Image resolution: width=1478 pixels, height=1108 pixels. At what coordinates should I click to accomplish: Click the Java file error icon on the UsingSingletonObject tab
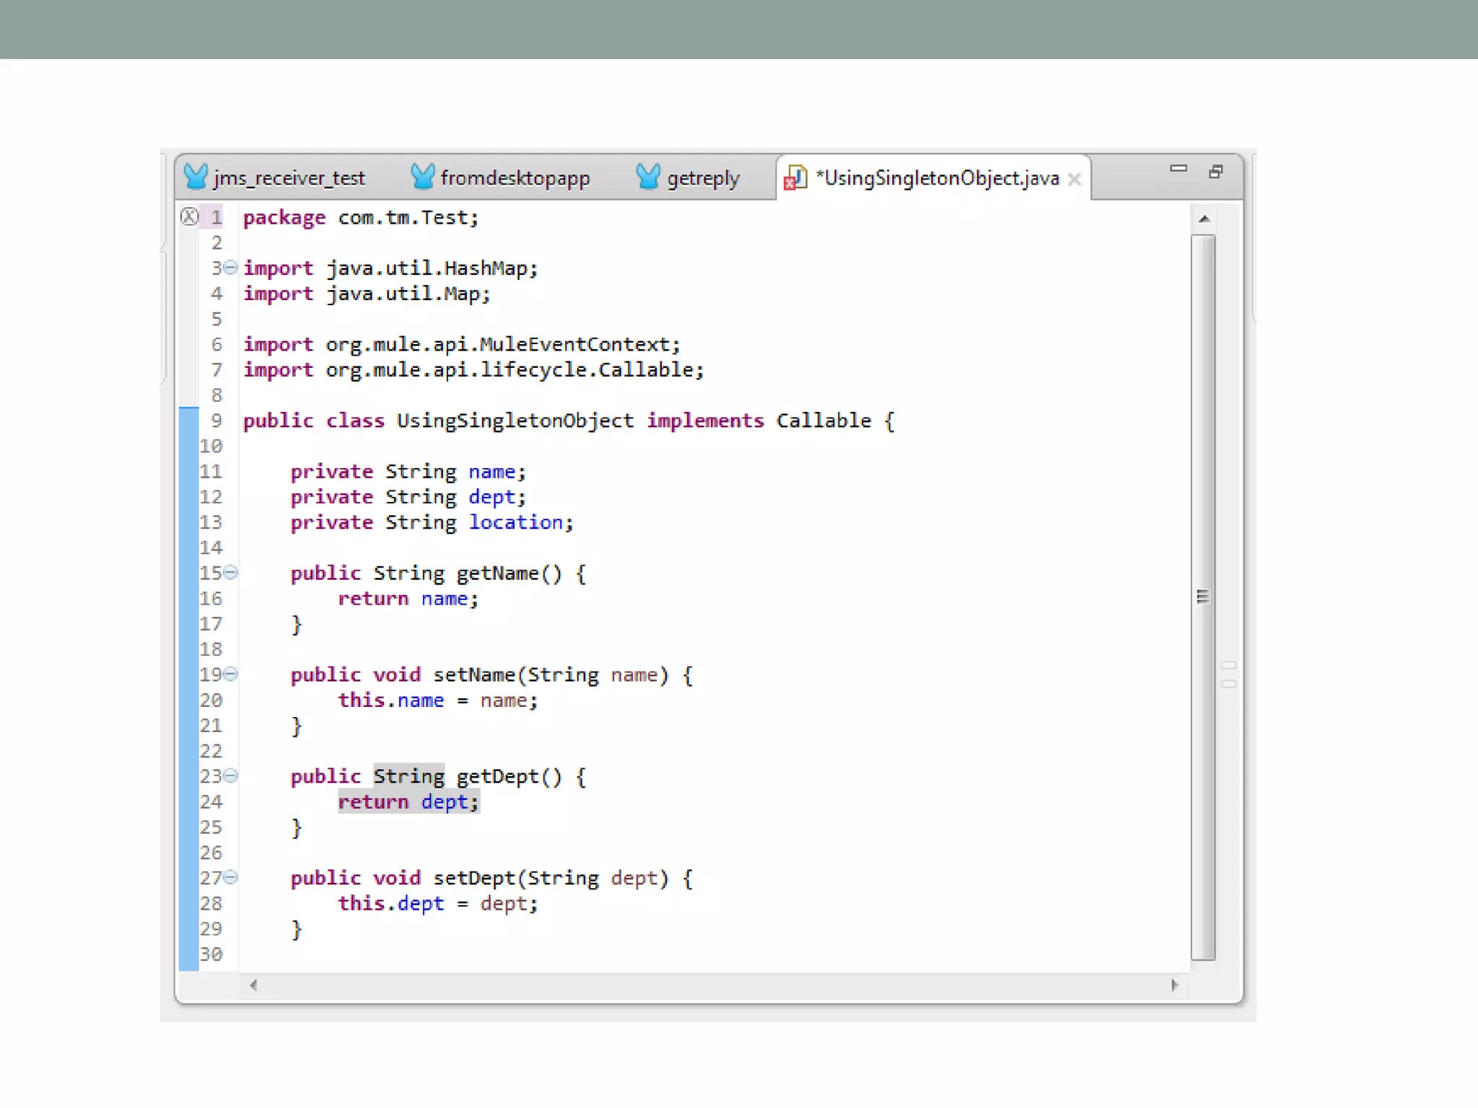(795, 177)
